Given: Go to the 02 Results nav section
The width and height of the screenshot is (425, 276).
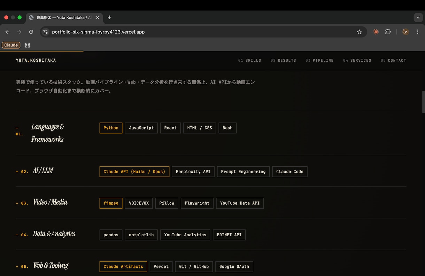Looking at the screenshot, I should point(283,60).
